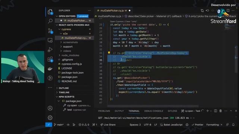This screenshot has width=239, height=134.
Task: Run the test npm script
Action: pos(70,110)
